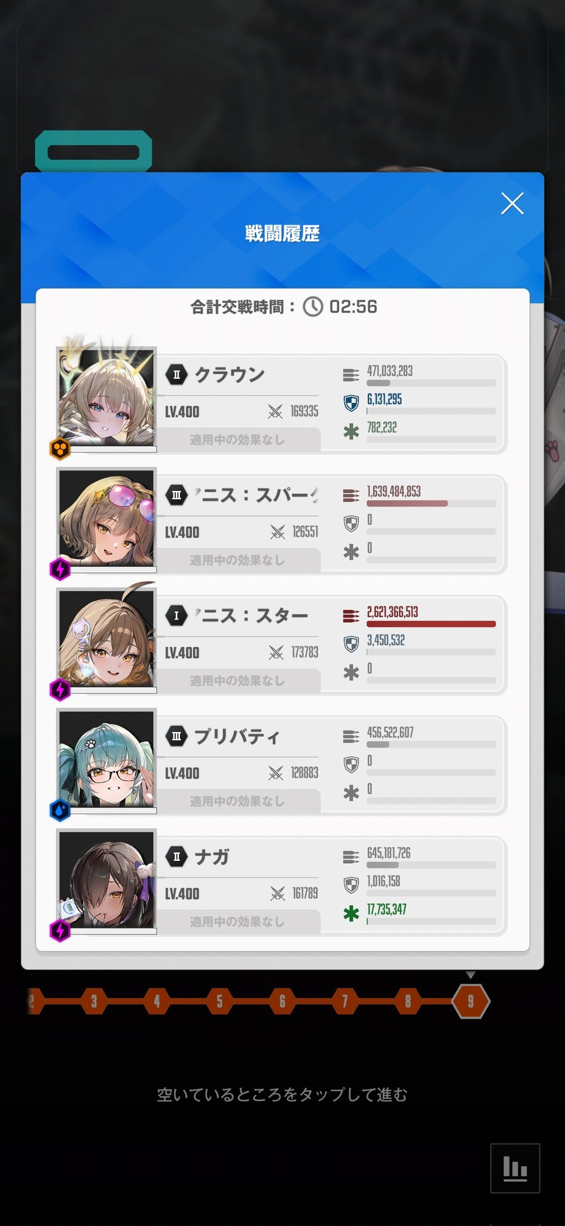This screenshot has height=1226, width=565.
Task: Click the burst III badge beside プリバティ
Action: pyautogui.click(x=176, y=736)
